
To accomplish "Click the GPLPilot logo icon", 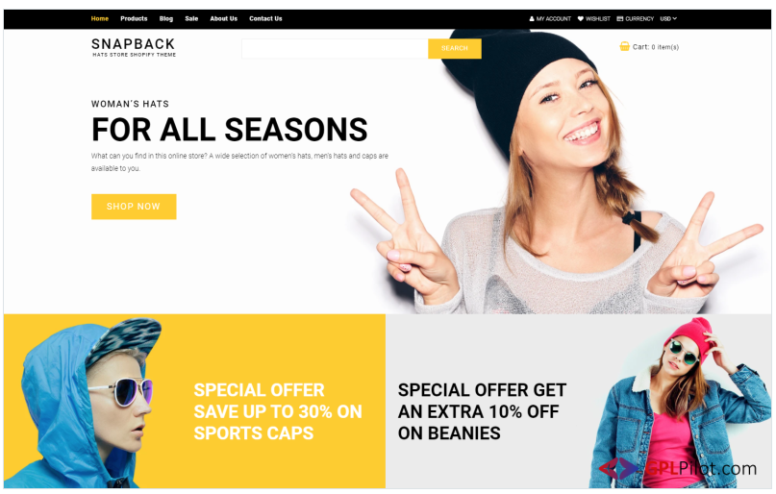I will [618, 468].
